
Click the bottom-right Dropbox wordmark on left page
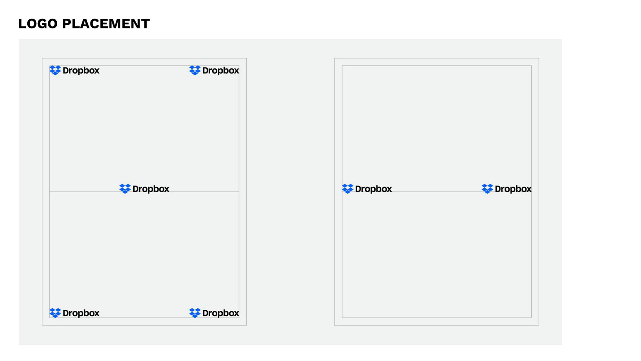pos(221,313)
